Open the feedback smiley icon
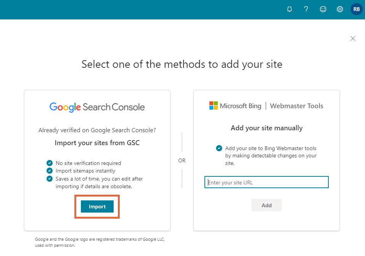This screenshot has width=365, height=256. point(323,9)
